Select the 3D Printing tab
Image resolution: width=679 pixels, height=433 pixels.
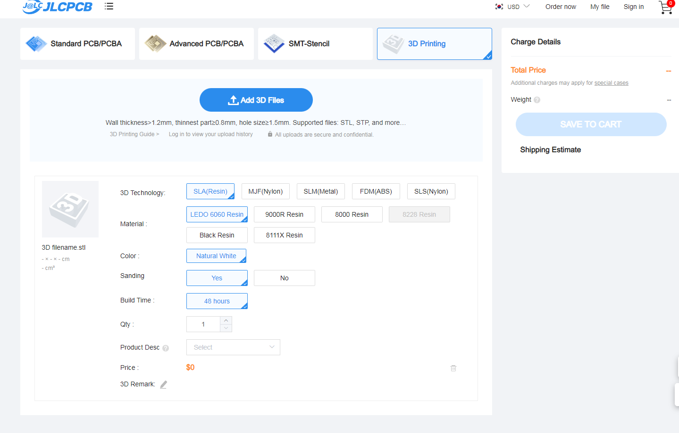[435, 44]
